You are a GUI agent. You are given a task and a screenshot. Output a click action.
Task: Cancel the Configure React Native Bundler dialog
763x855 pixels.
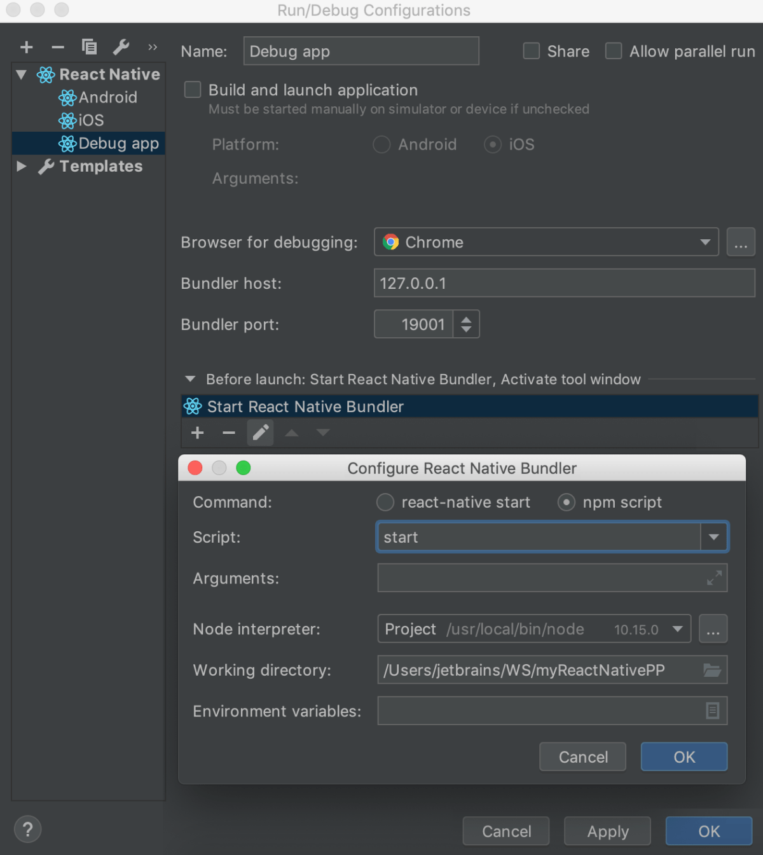583,756
